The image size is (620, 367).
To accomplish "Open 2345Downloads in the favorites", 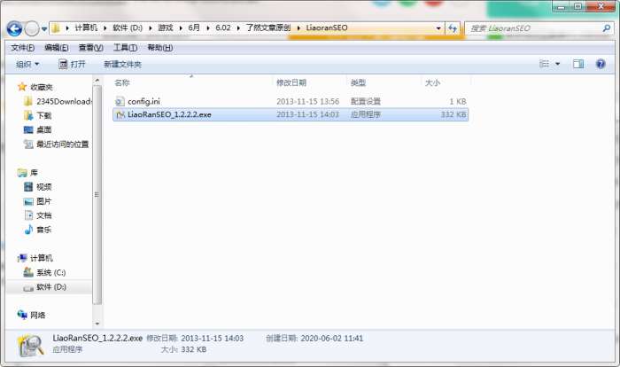I will pos(64,101).
